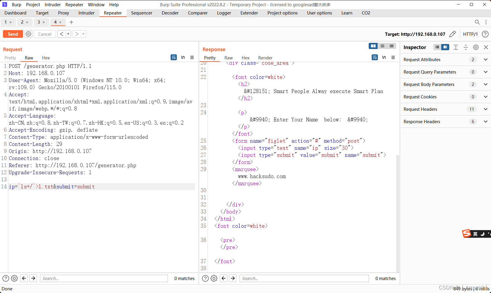This screenshot has height=293, width=491.
Task: Switch to Repeater tab 2
Action: (x=22, y=22)
